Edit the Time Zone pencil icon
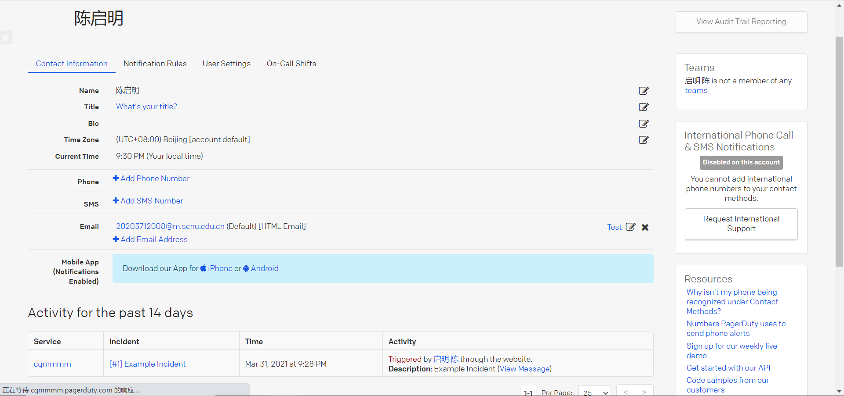Image resolution: width=844 pixels, height=396 pixels. pyautogui.click(x=644, y=140)
